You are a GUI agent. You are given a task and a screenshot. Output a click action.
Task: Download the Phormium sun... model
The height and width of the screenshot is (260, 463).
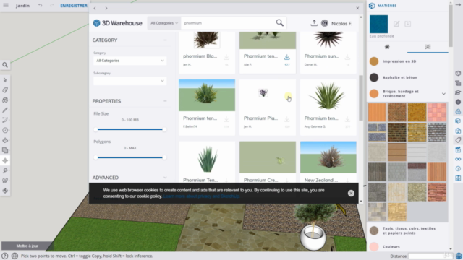347,57
